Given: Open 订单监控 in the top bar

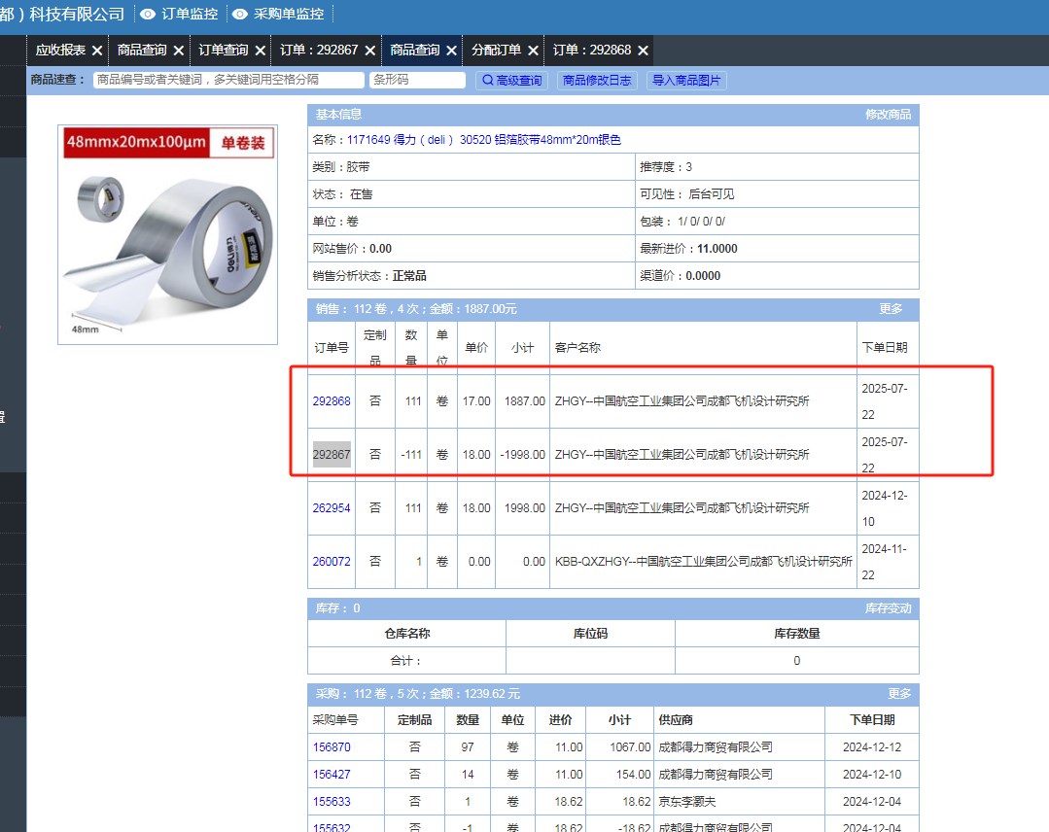Looking at the screenshot, I should [x=190, y=14].
